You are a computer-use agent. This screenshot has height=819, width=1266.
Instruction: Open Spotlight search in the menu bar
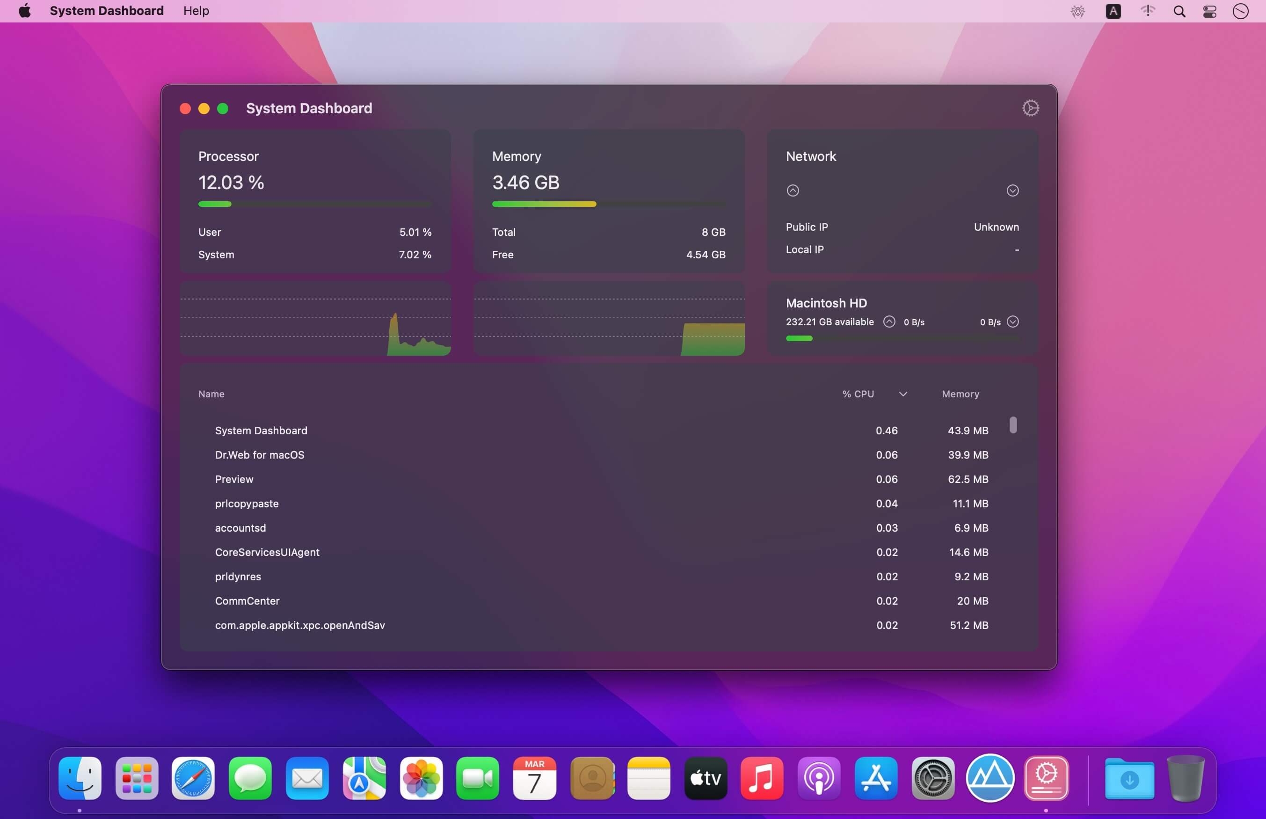[x=1179, y=11]
